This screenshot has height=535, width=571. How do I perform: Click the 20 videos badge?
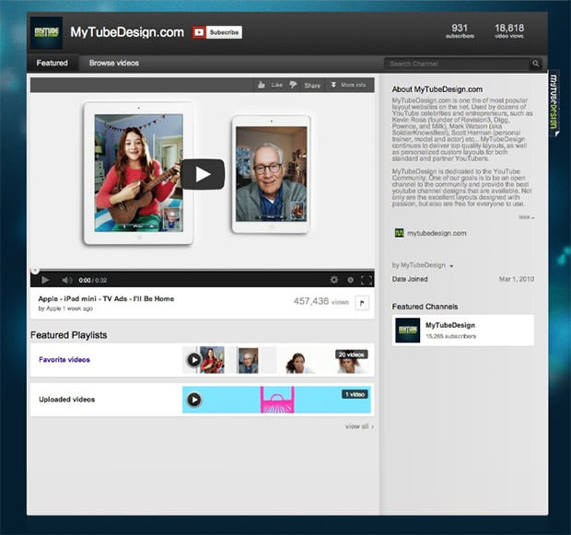click(x=352, y=355)
